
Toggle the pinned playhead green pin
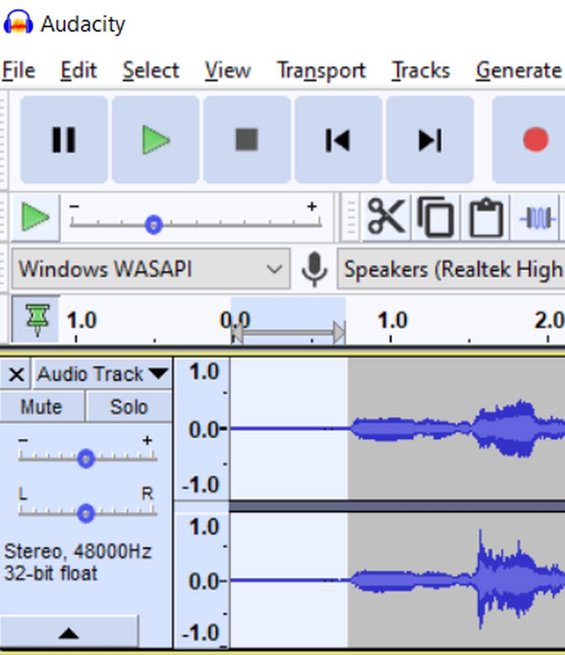tap(37, 320)
